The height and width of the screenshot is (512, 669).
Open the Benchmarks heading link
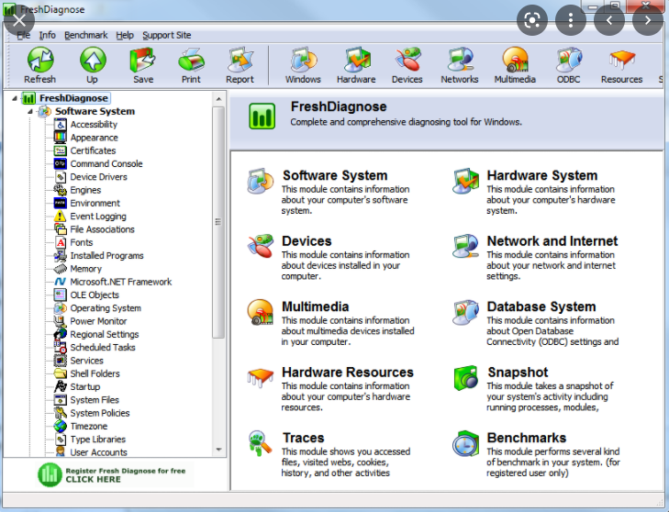click(527, 438)
